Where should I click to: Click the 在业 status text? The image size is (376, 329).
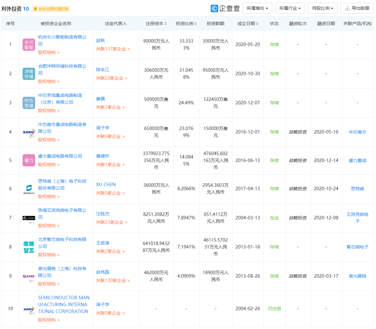(274, 218)
